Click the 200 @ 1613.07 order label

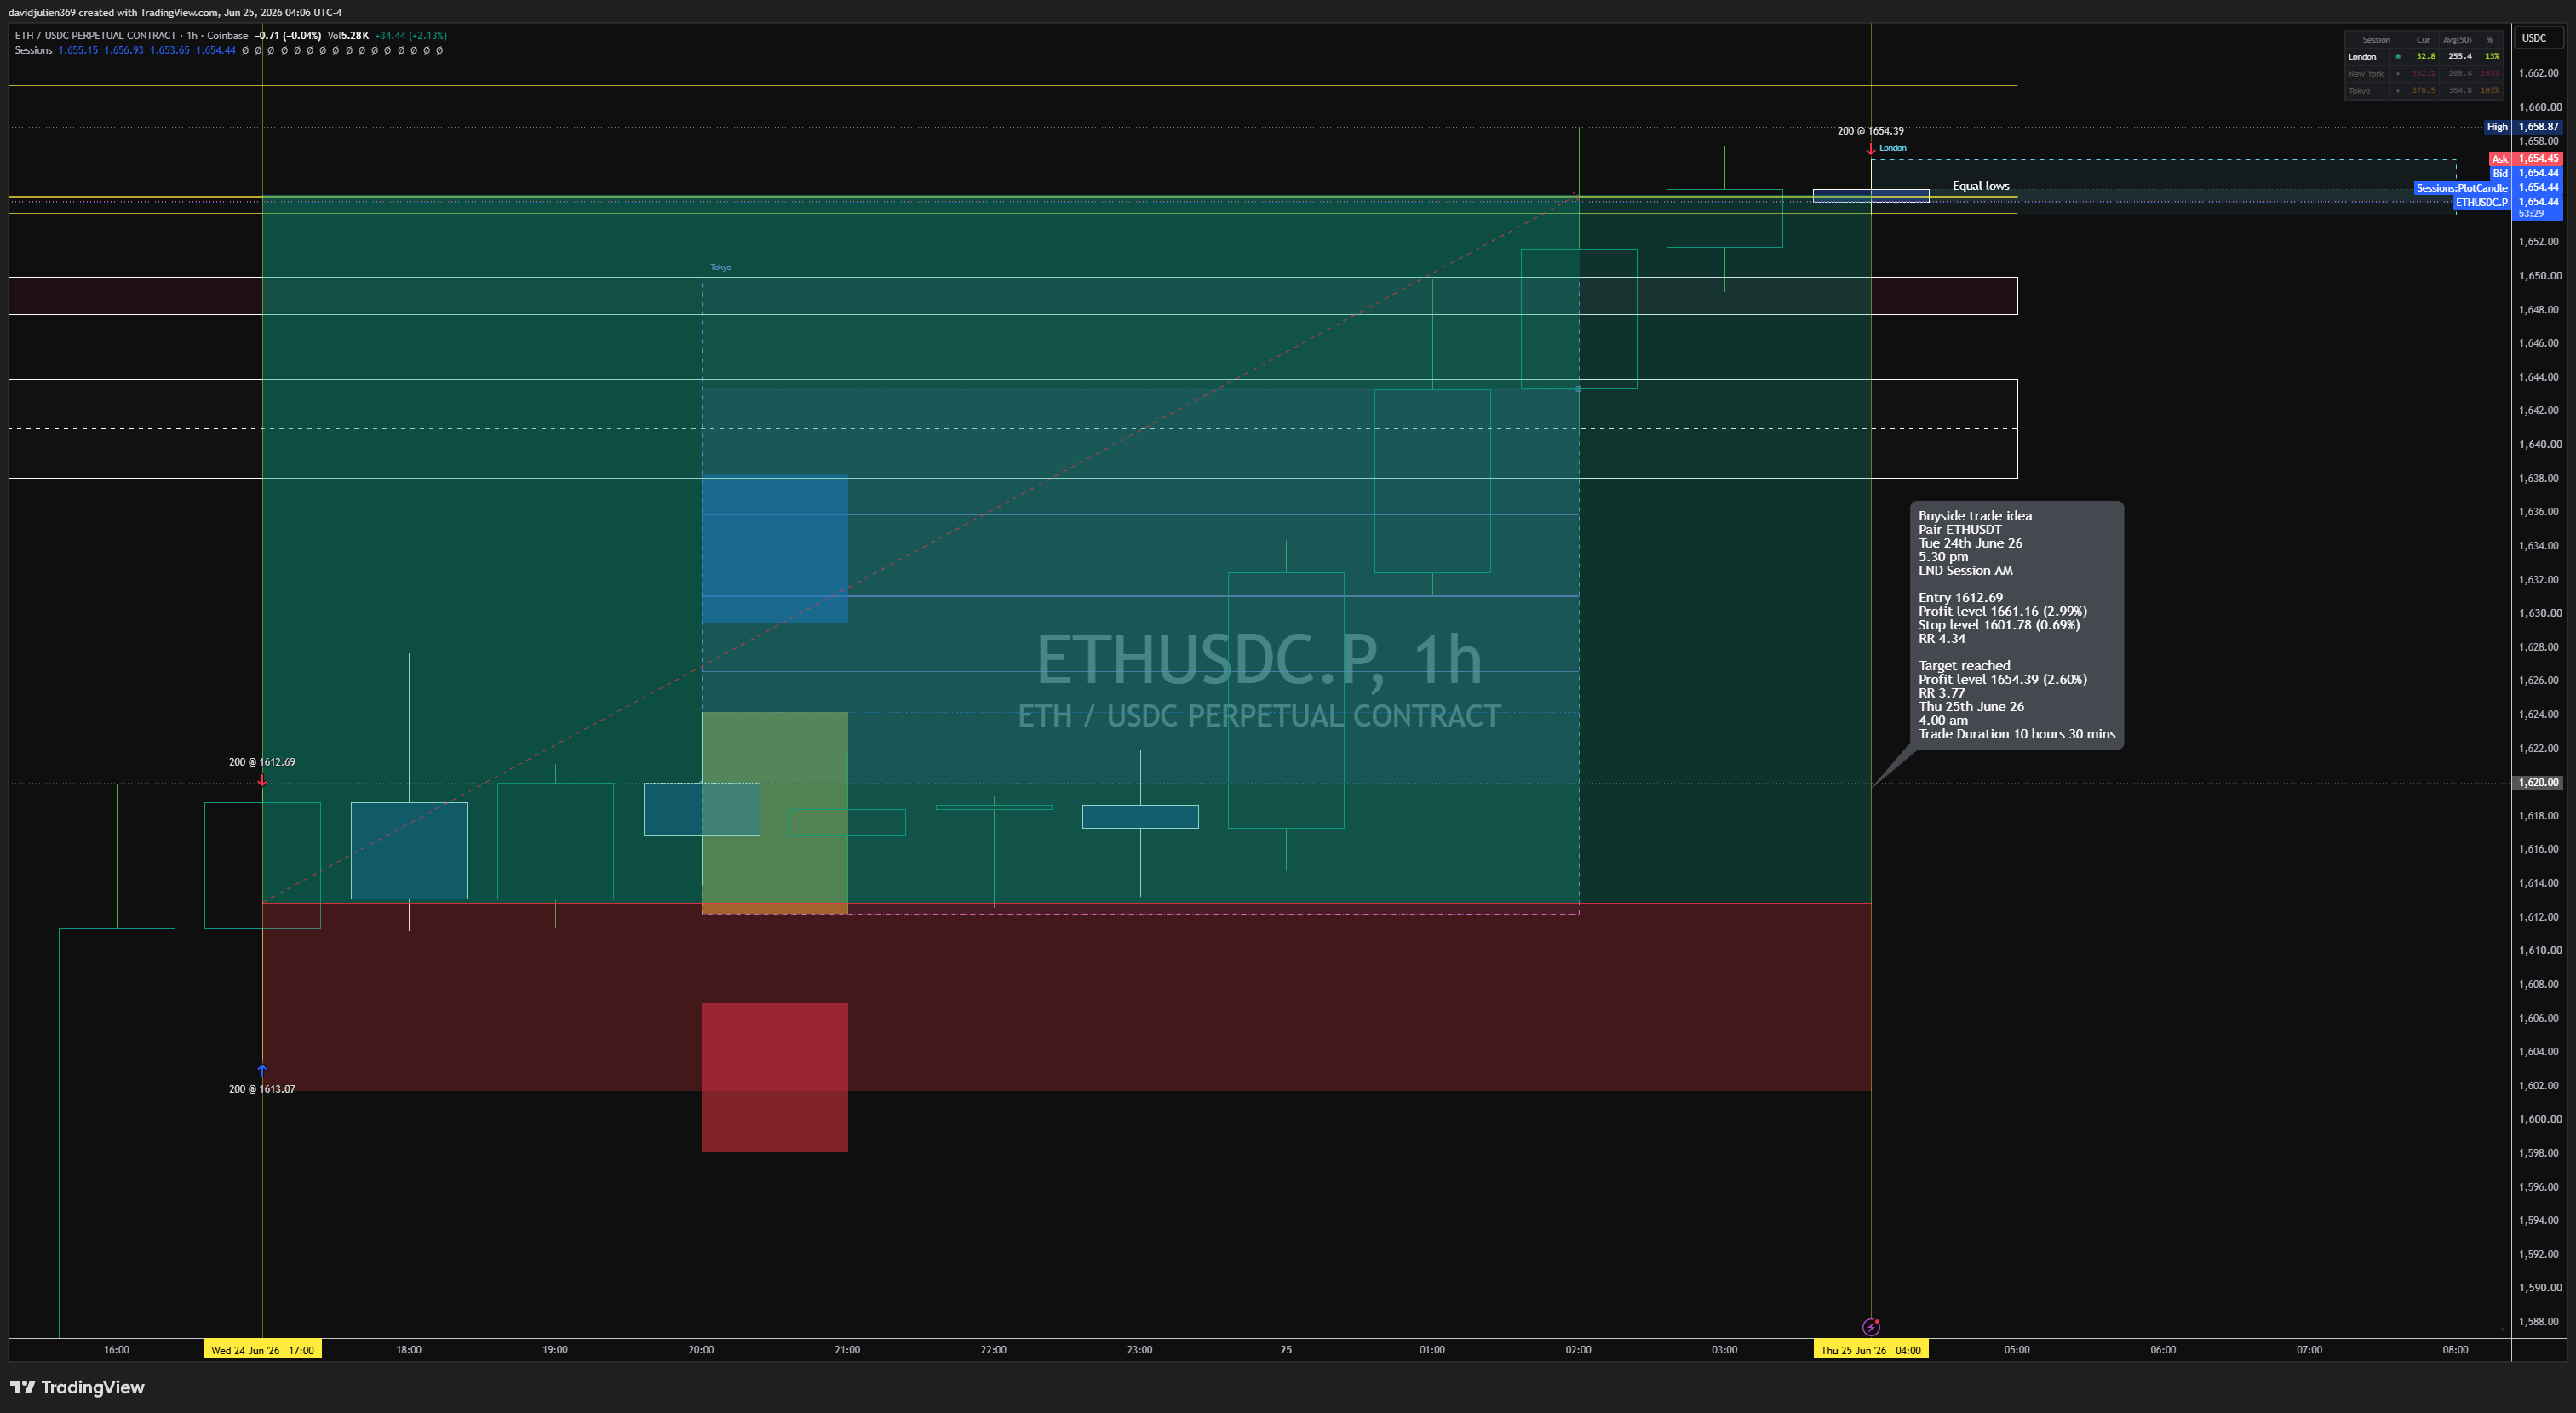[262, 1089]
